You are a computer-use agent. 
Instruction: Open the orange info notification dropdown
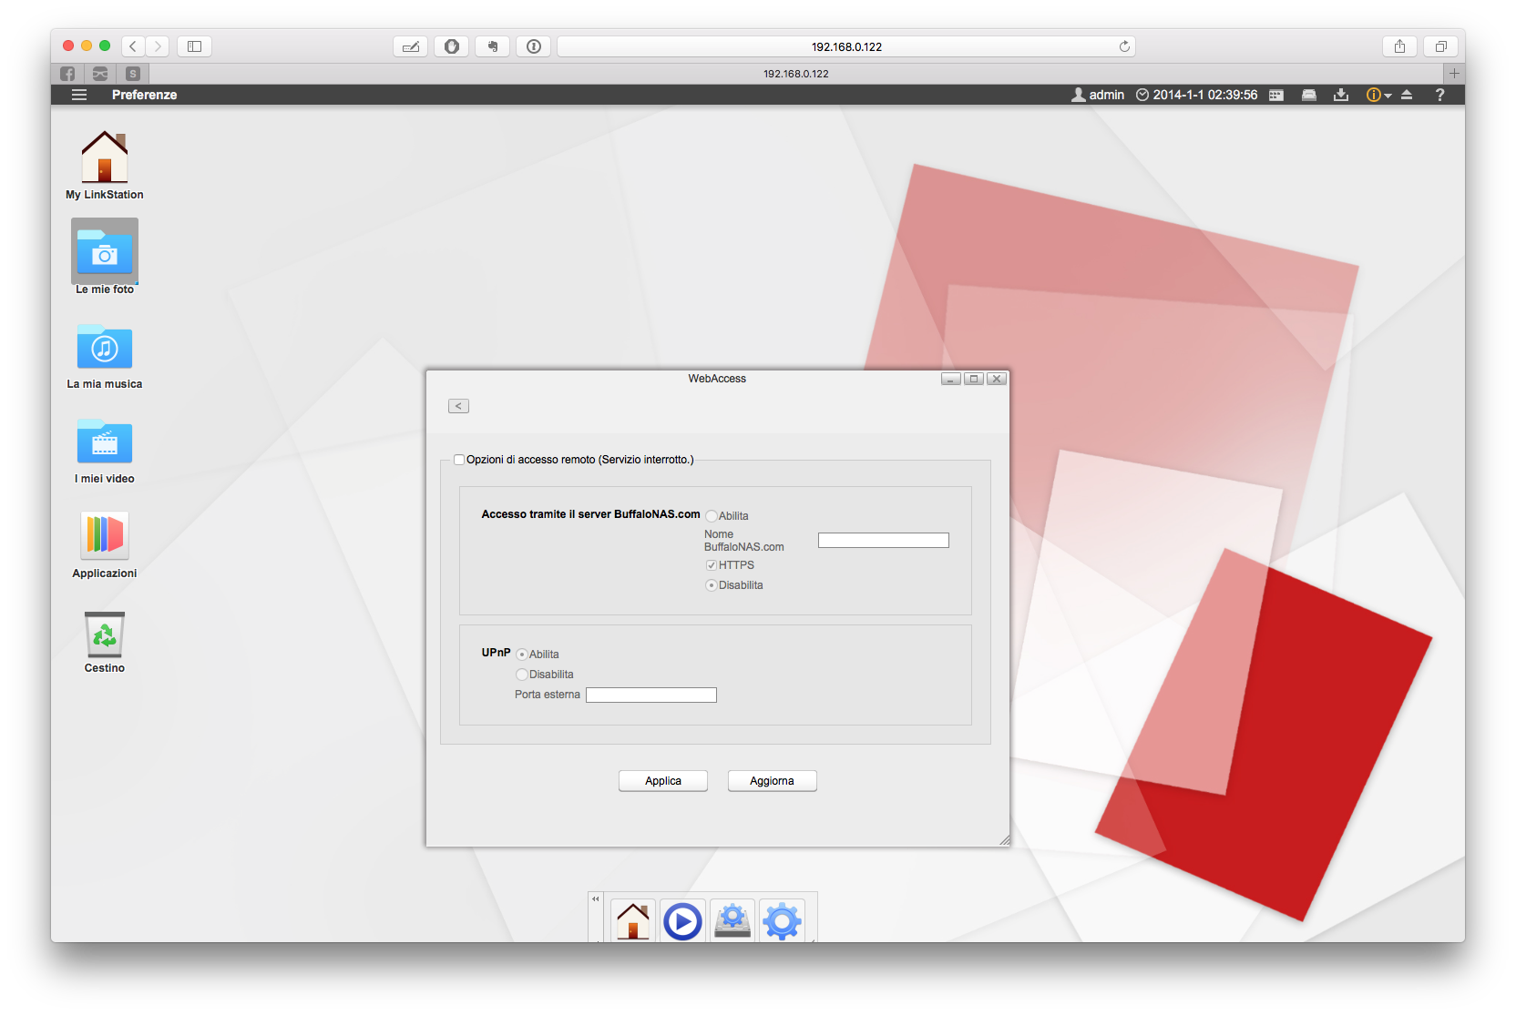point(1378,95)
